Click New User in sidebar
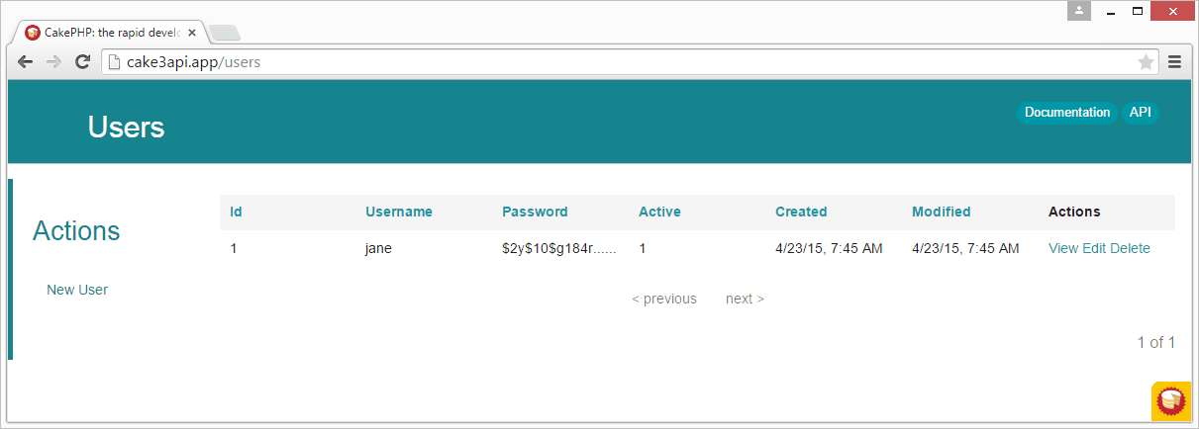The height and width of the screenshot is (429, 1199). point(77,290)
